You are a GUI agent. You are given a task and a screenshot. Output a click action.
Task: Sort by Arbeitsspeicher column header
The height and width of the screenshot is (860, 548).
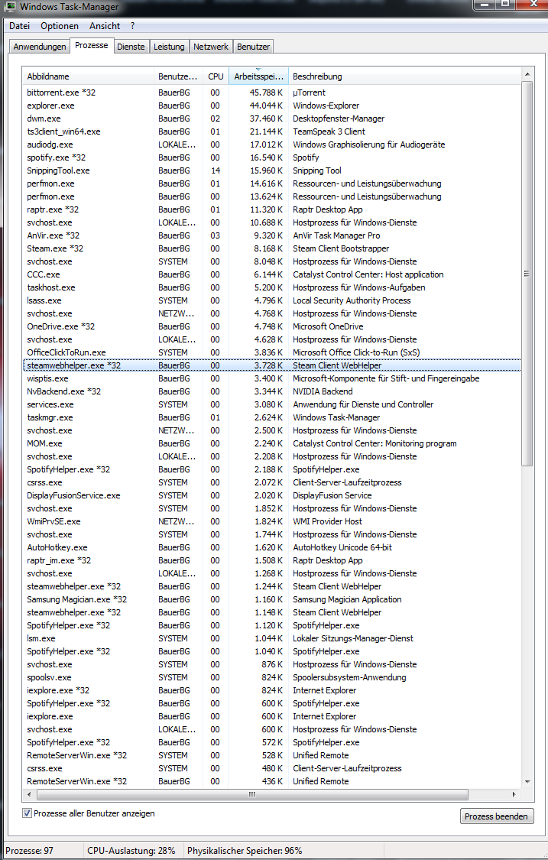click(258, 76)
